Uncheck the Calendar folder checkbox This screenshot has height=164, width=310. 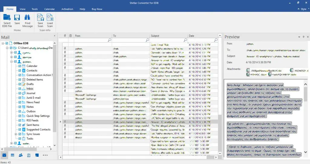(20, 66)
